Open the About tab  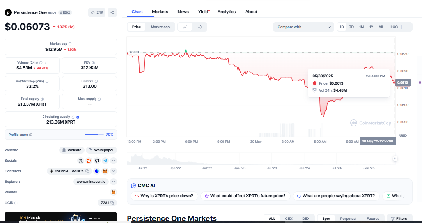251,12
